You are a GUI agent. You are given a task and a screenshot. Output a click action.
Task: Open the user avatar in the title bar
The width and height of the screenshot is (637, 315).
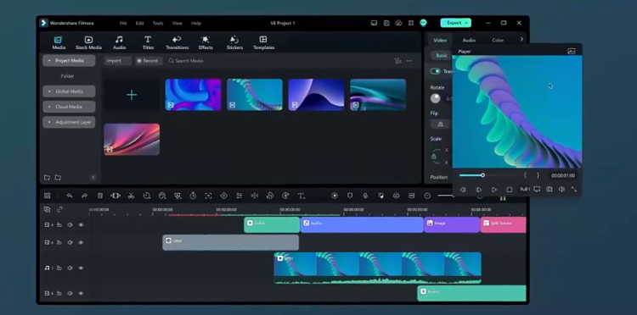click(423, 23)
